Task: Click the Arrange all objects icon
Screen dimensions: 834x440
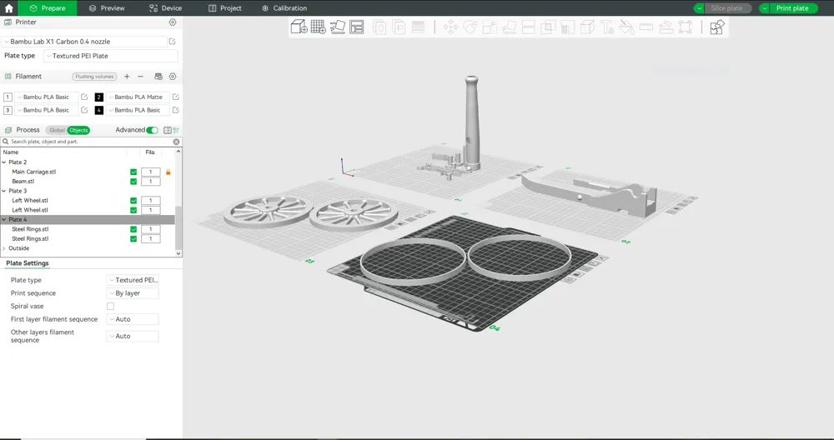Action: (x=357, y=27)
